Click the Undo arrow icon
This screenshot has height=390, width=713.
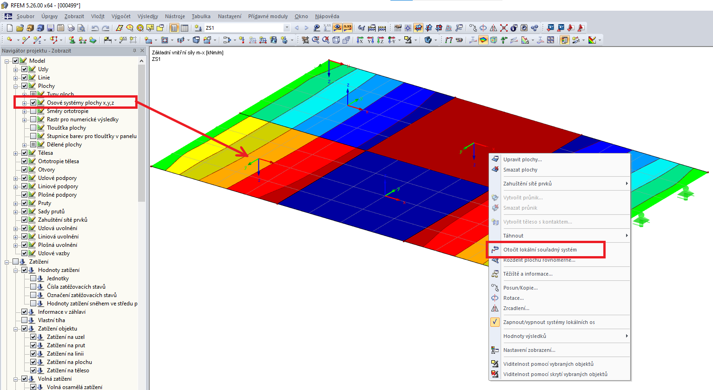tap(95, 28)
